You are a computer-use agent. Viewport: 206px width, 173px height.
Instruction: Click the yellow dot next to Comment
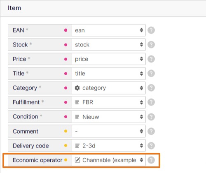[x=66, y=131]
